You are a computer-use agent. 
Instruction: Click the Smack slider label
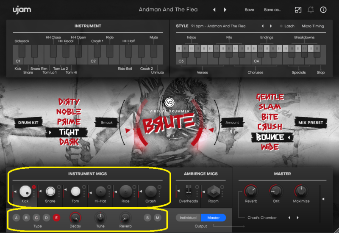[107, 123]
